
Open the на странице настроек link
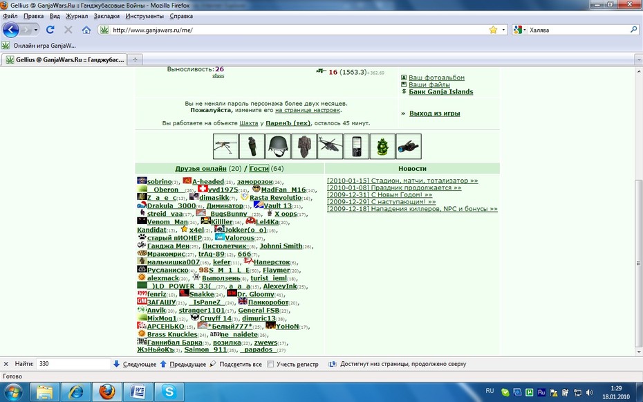[x=308, y=110]
